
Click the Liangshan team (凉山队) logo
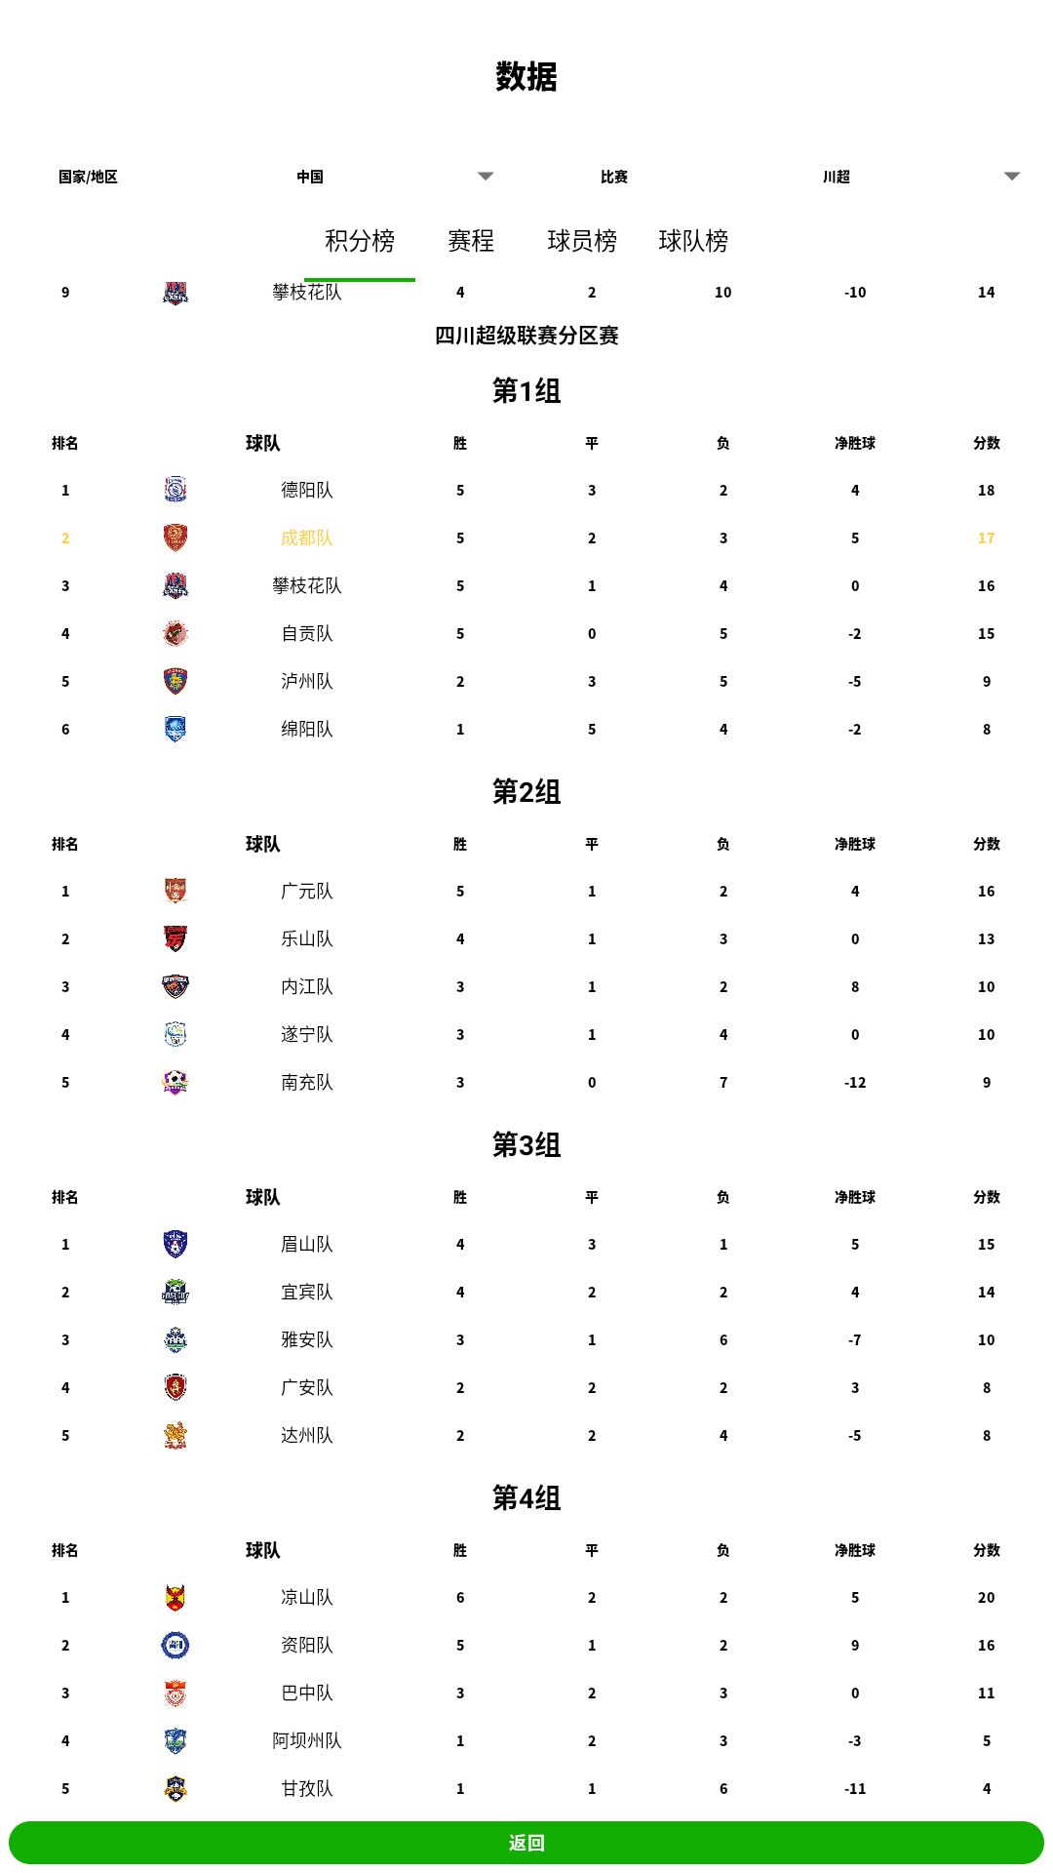point(175,1597)
